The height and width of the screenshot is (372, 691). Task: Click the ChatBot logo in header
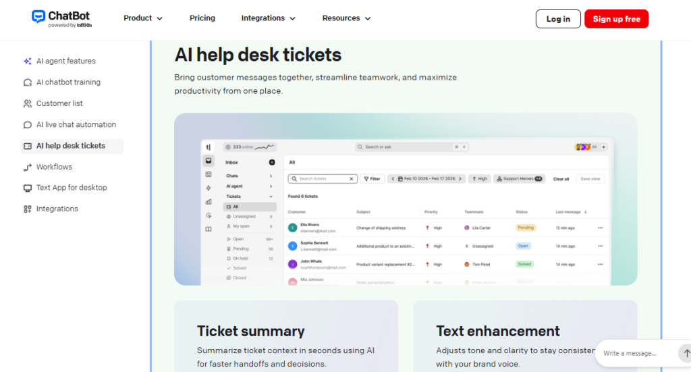(x=61, y=18)
